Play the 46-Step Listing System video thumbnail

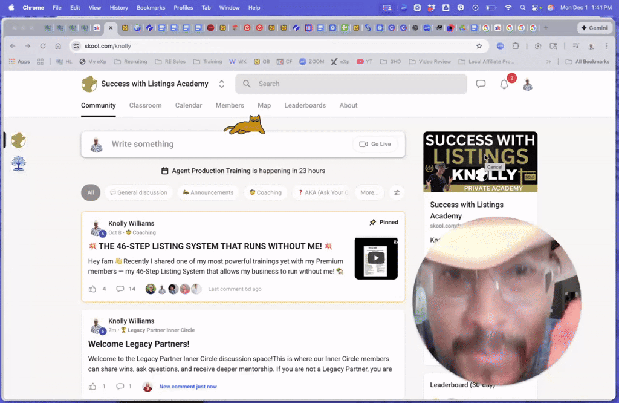click(x=376, y=258)
